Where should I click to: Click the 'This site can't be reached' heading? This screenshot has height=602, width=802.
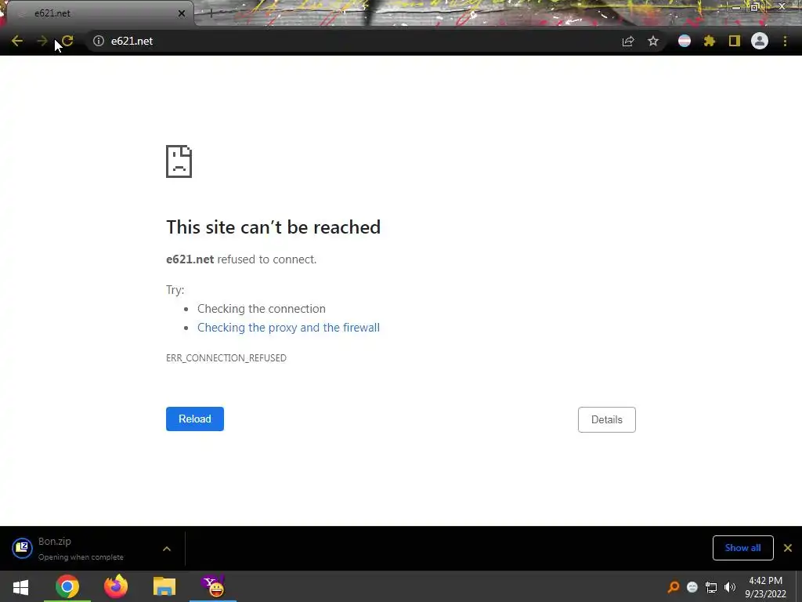(x=273, y=227)
